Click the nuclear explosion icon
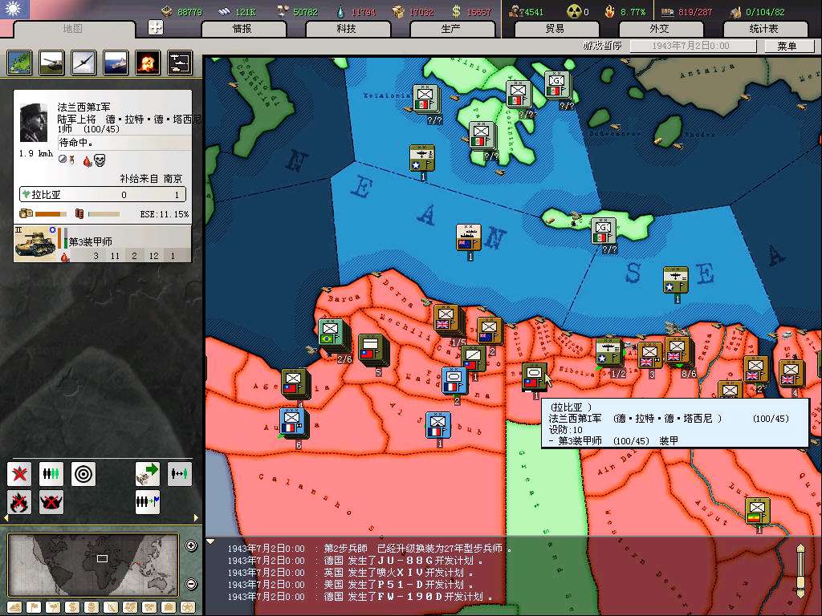This screenshot has width=822, height=616. click(148, 63)
